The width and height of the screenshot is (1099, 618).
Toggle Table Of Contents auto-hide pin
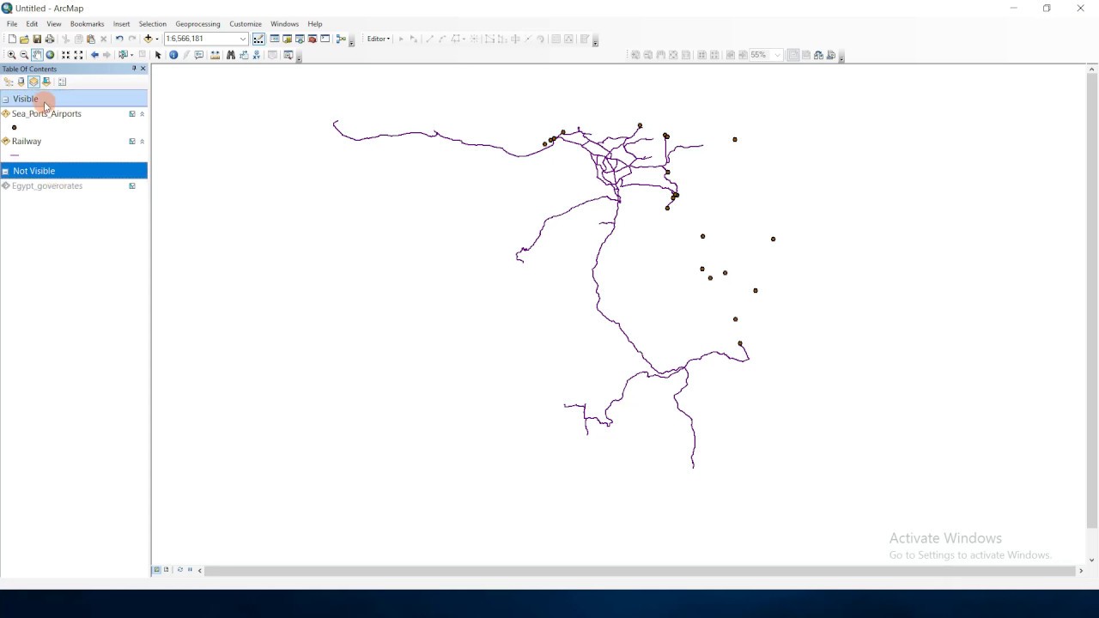(134, 69)
